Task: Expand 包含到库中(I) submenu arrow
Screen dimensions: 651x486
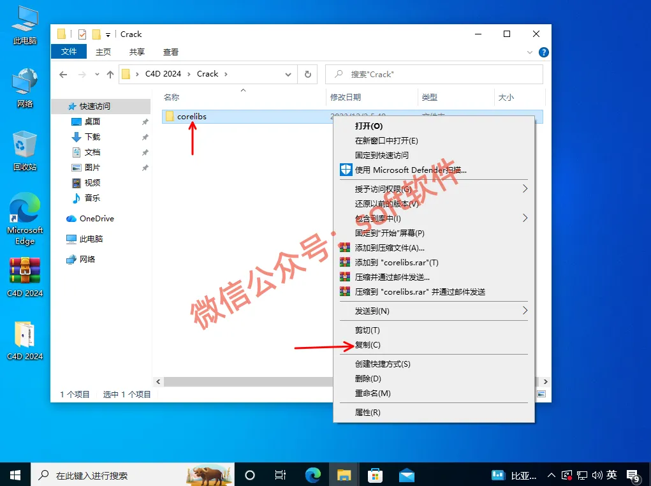Action: [525, 218]
